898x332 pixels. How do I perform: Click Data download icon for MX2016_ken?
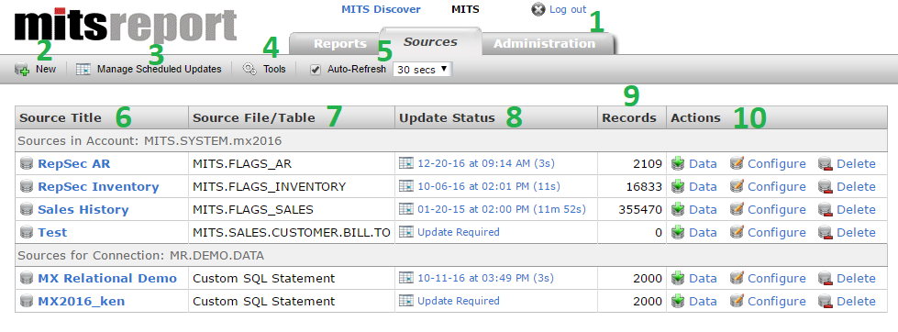click(x=678, y=301)
